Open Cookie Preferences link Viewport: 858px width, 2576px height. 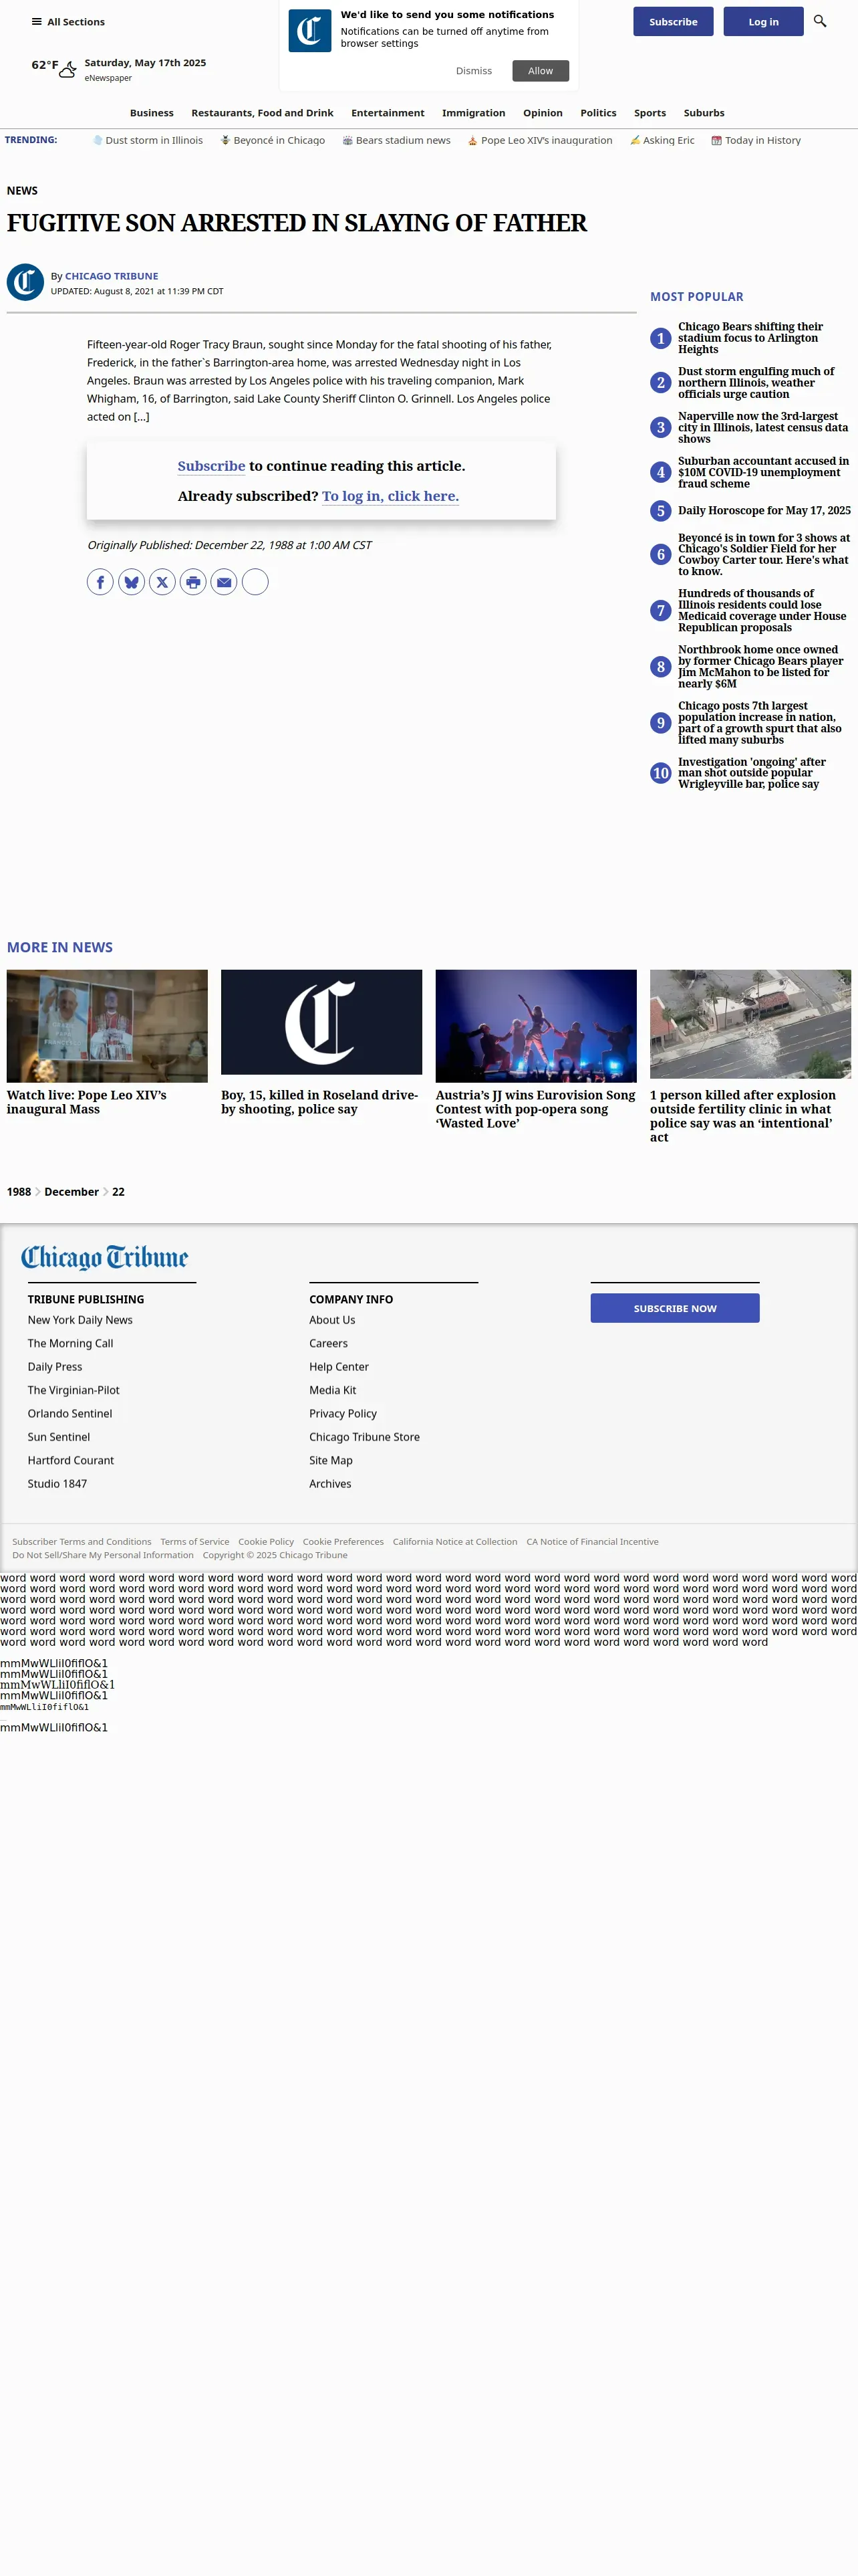click(x=343, y=1542)
